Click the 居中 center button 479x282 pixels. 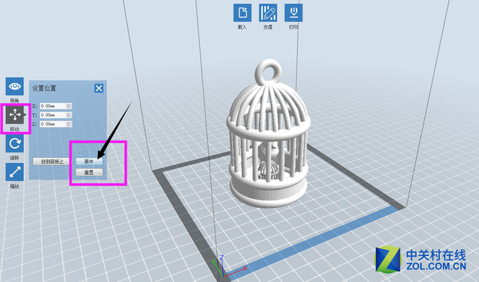coord(89,162)
